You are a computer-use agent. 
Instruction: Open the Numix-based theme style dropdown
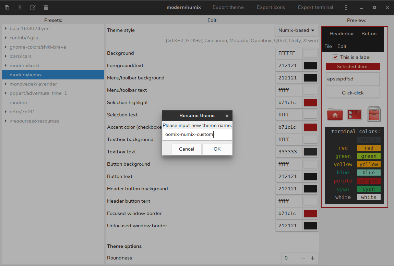click(x=296, y=30)
